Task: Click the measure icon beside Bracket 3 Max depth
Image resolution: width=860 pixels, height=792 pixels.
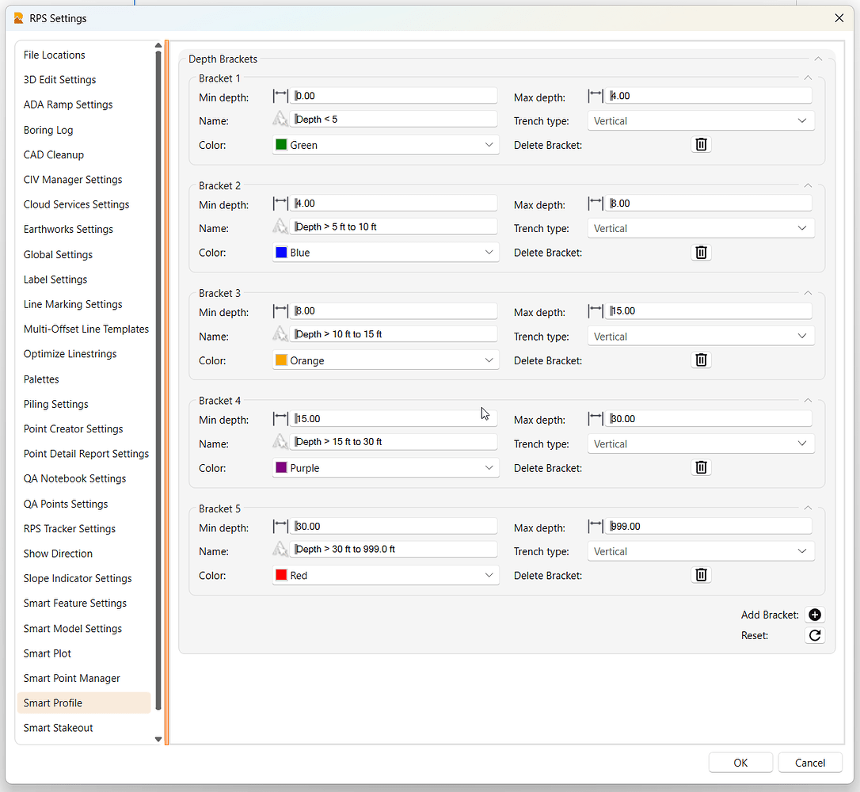Action: [595, 311]
